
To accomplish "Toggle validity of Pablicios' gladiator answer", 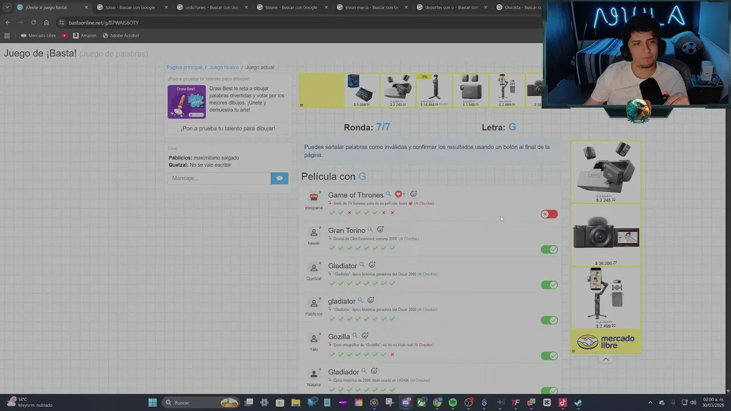I will click(x=549, y=320).
